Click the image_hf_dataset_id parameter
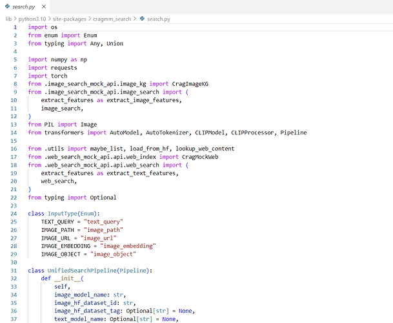The image size is (393, 323). [85, 303]
